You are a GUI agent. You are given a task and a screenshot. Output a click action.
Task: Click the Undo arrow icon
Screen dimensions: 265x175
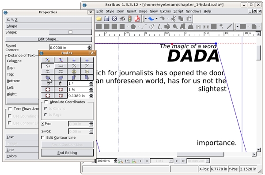(151, 19)
